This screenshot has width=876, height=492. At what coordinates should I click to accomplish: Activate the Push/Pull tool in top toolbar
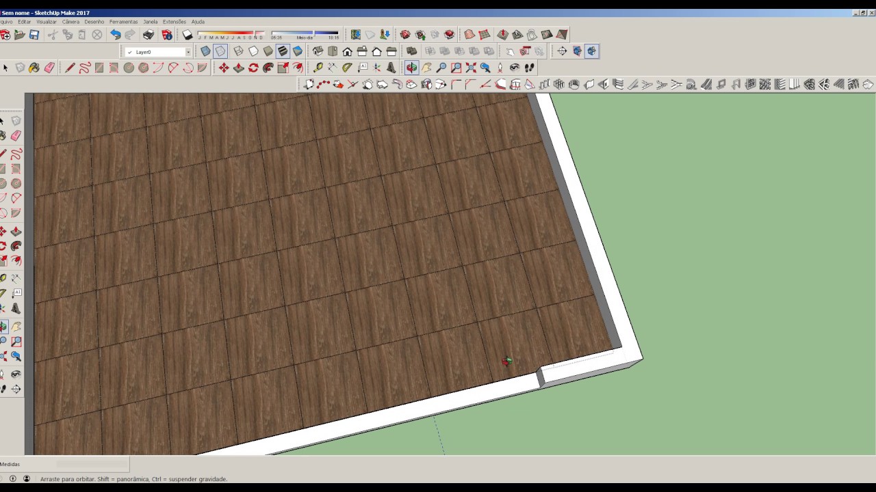coord(239,68)
